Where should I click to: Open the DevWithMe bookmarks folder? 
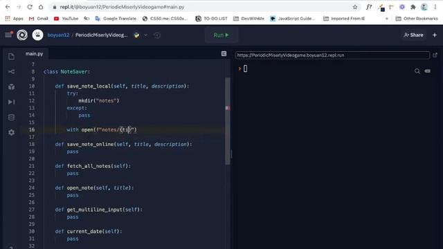(248, 19)
